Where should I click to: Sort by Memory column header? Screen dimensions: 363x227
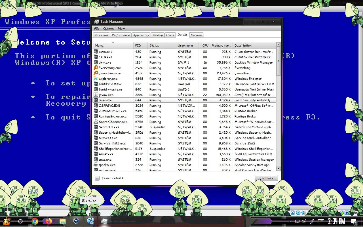coord(221,45)
